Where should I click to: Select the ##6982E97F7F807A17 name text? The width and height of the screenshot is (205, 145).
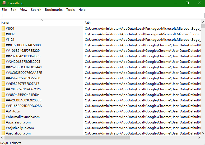tap(23, 84)
